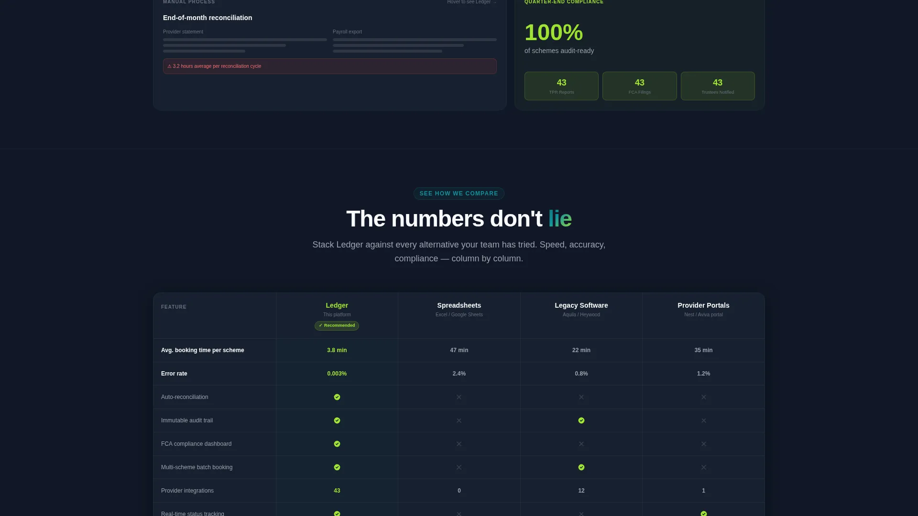Screen dimensions: 918x516
Task: Click Ledger's 43 provider integrations value
Action: click(x=337, y=491)
